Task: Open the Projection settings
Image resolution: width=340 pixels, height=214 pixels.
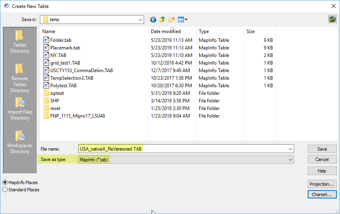Action: 322,184
